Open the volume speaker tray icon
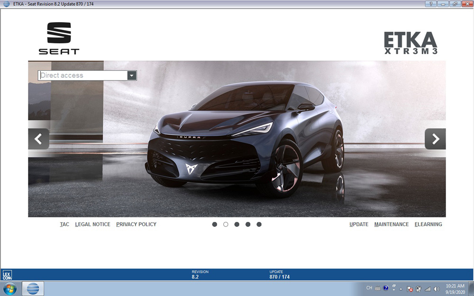474x296 pixels. point(436,289)
